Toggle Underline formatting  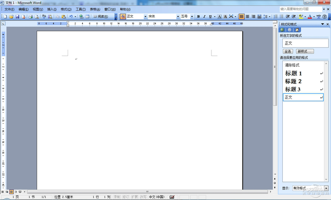tap(210, 17)
